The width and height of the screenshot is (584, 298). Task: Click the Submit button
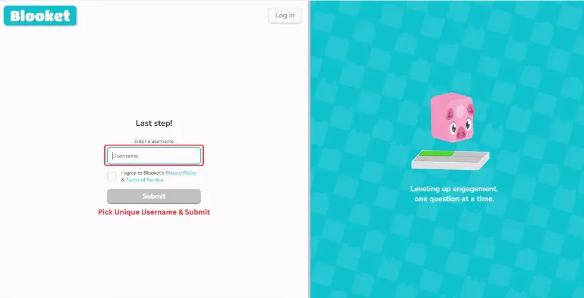[x=154, y=196]
